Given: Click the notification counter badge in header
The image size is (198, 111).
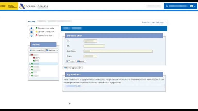Looking at the screenshot, I should point(191,6).
